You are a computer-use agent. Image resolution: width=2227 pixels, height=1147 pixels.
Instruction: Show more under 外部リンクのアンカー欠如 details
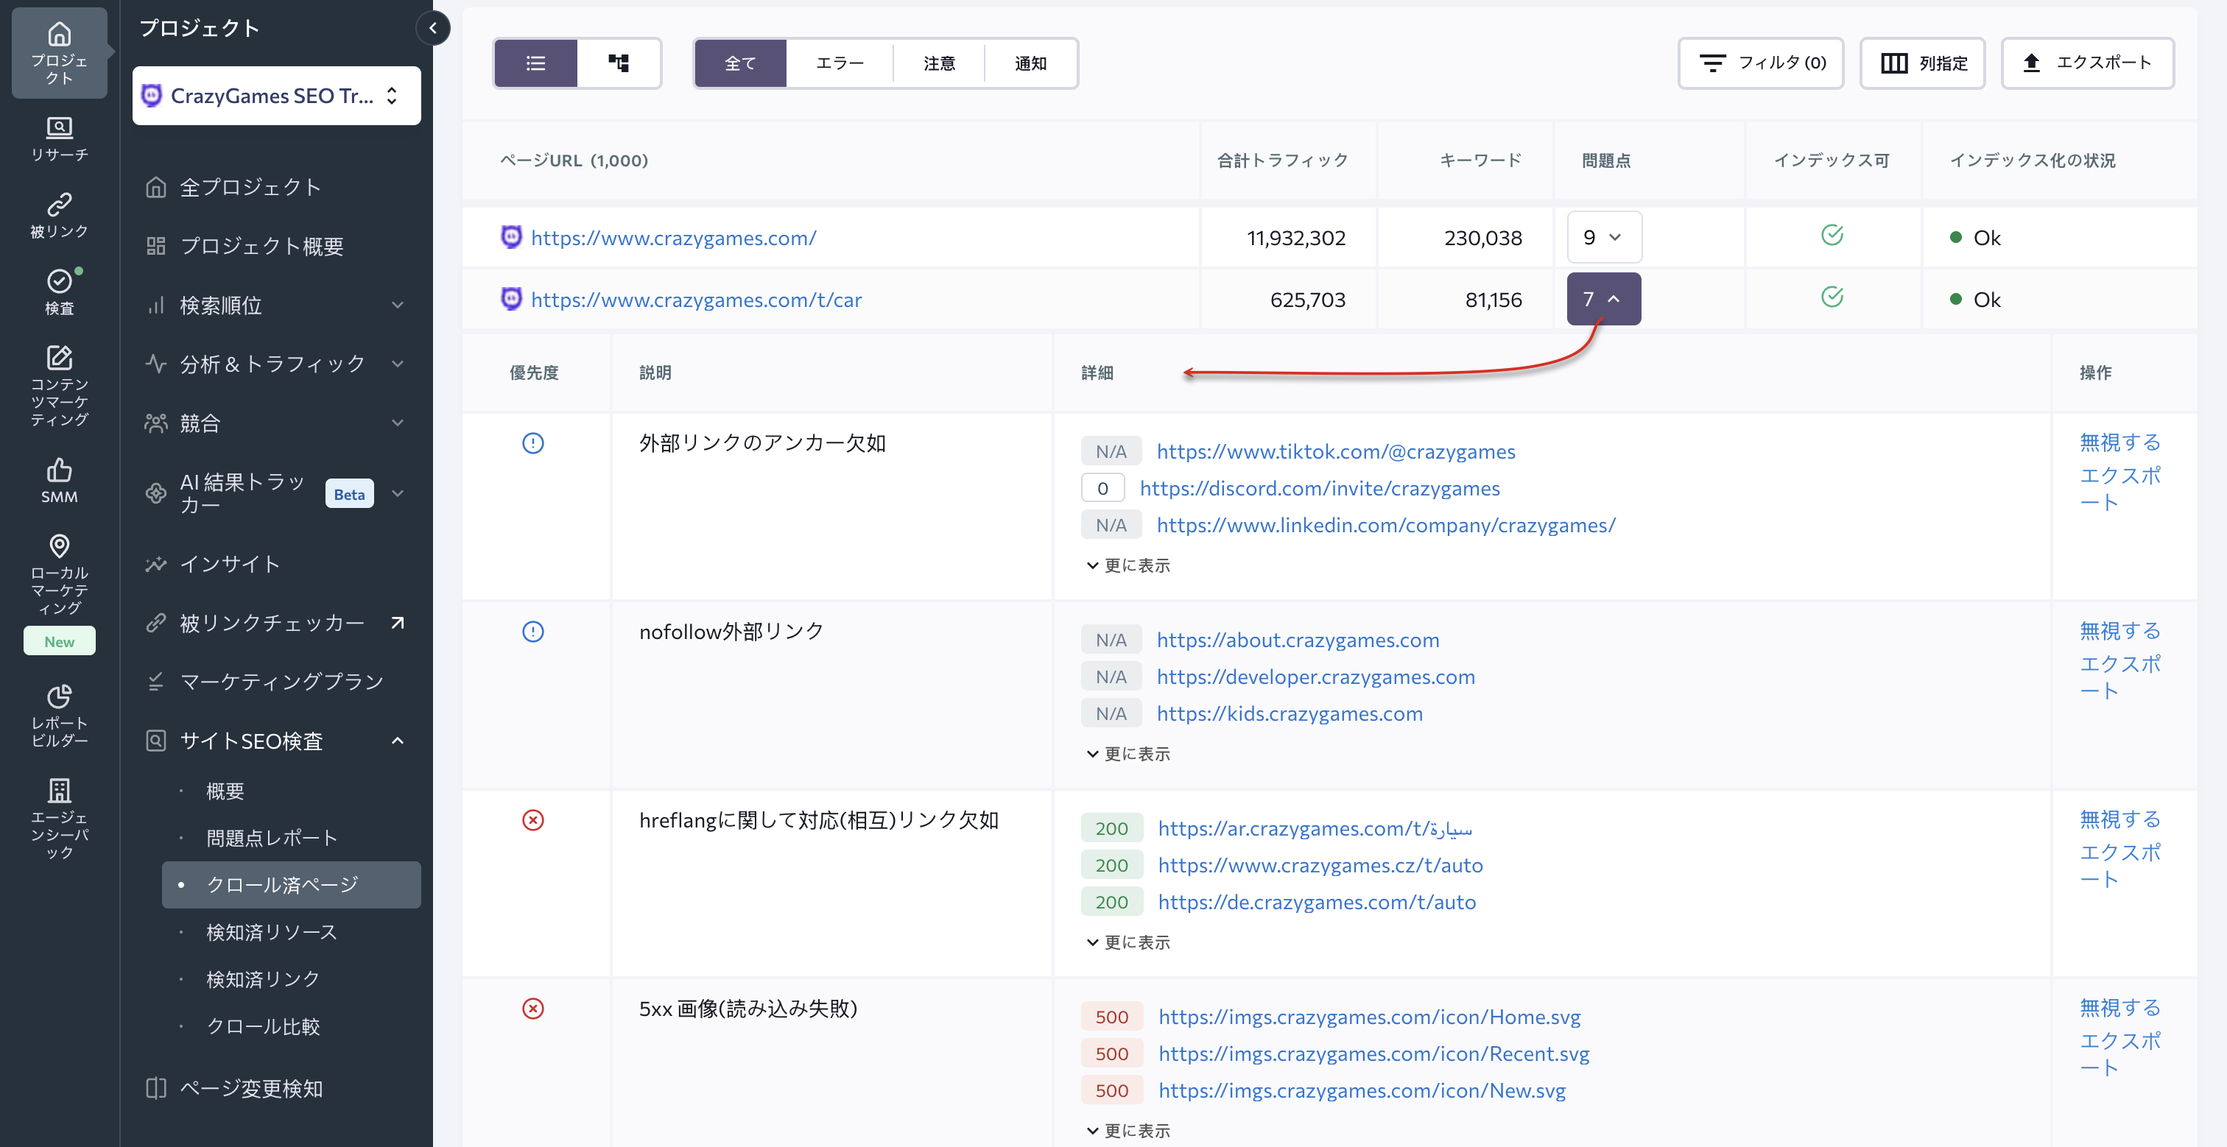tap(1127, 565)
